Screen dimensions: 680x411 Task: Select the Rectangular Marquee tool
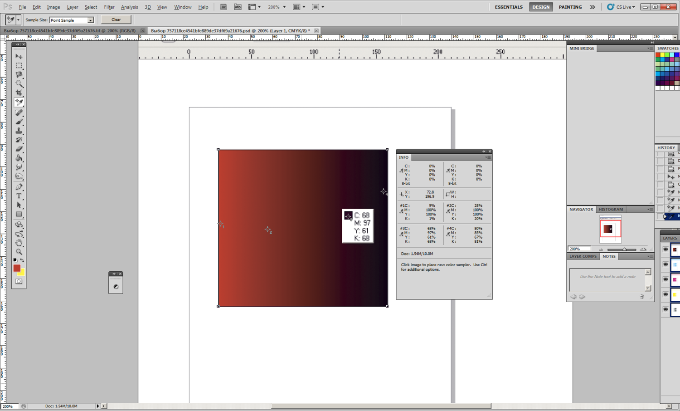tap(19, 65)
